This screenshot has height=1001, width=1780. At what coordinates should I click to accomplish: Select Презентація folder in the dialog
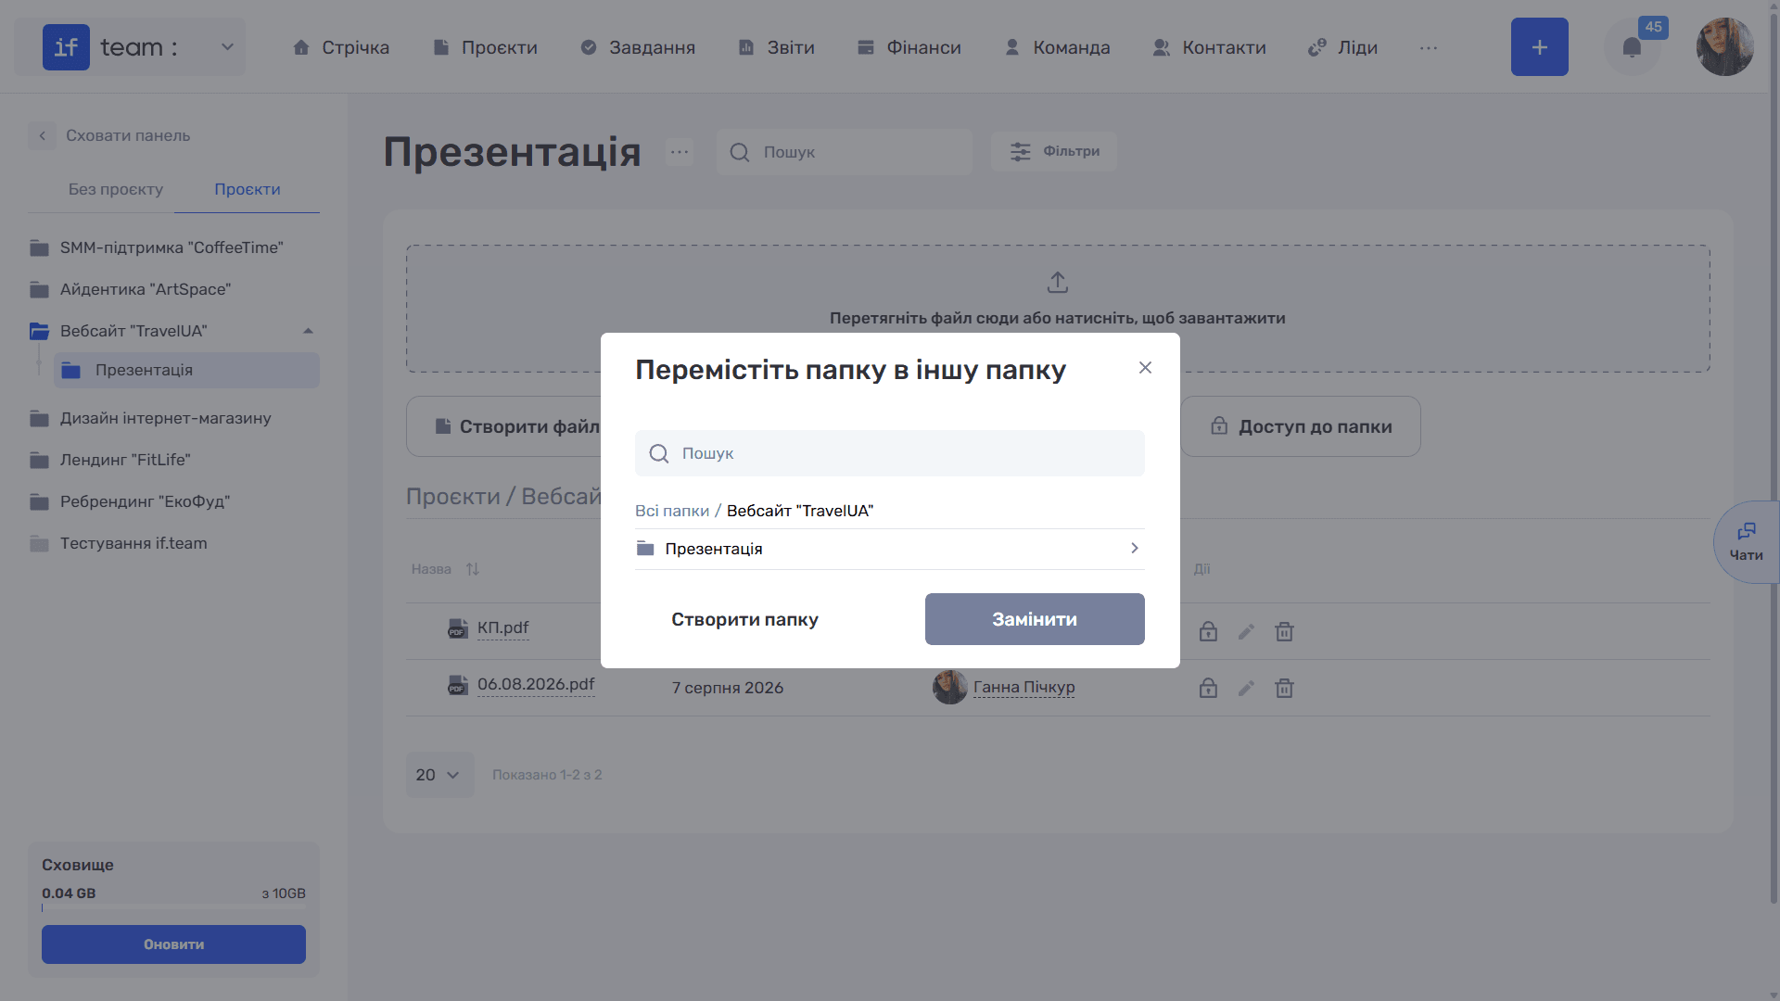890,549
